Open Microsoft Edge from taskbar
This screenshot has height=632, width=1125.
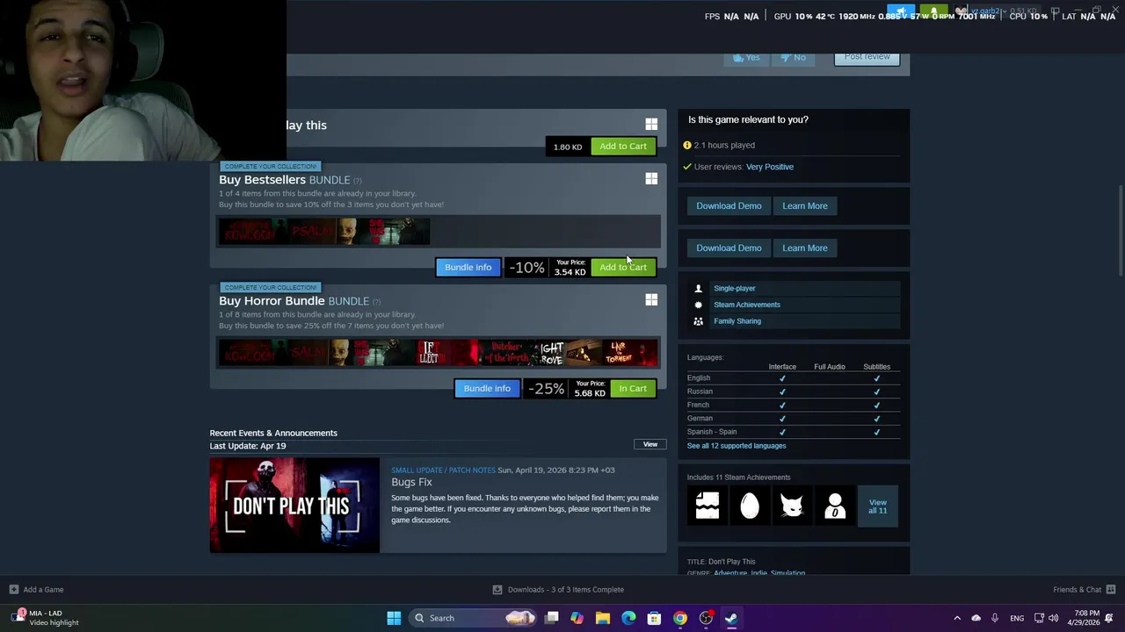coord(628,618)
